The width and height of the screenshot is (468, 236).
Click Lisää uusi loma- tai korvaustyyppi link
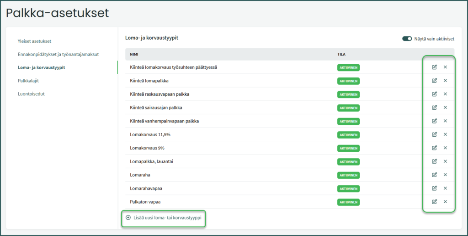(x=167, y=218)
